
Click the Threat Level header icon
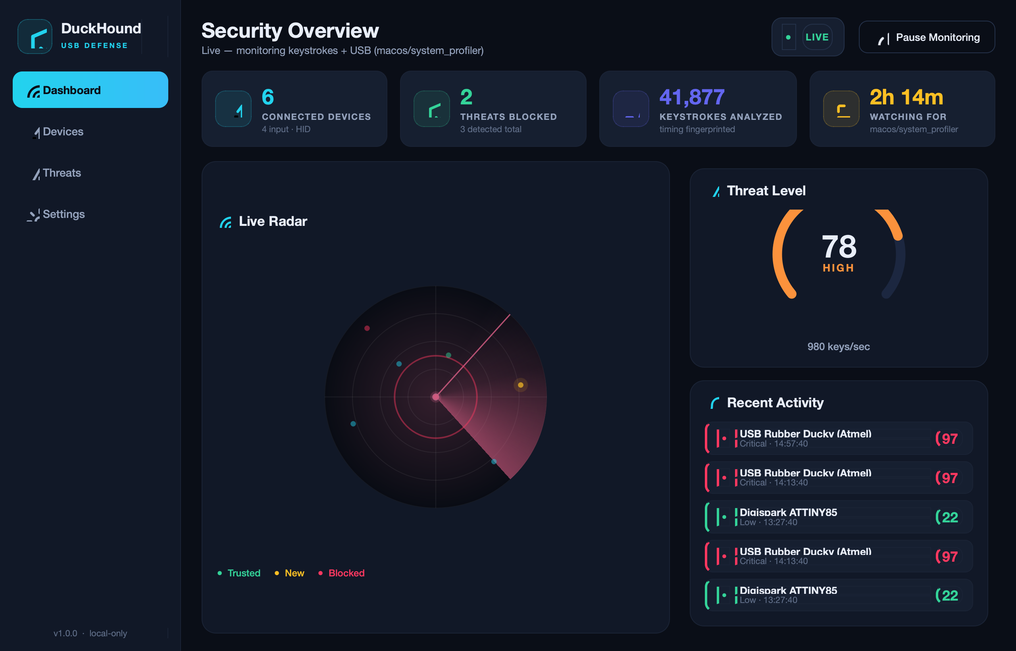716,191
